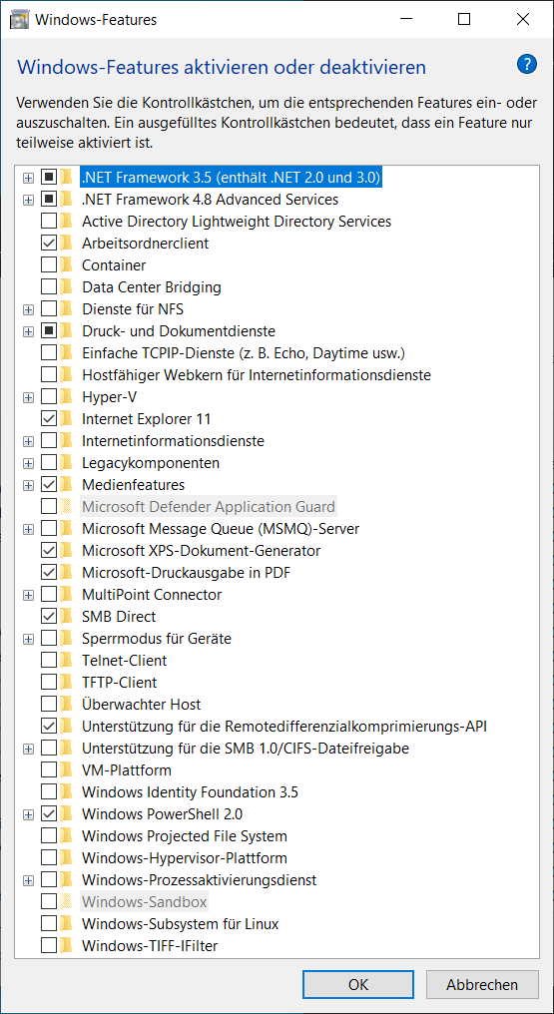
Task: Click folder icon beside Internet Explorer 11
Action: pos(67,419)
